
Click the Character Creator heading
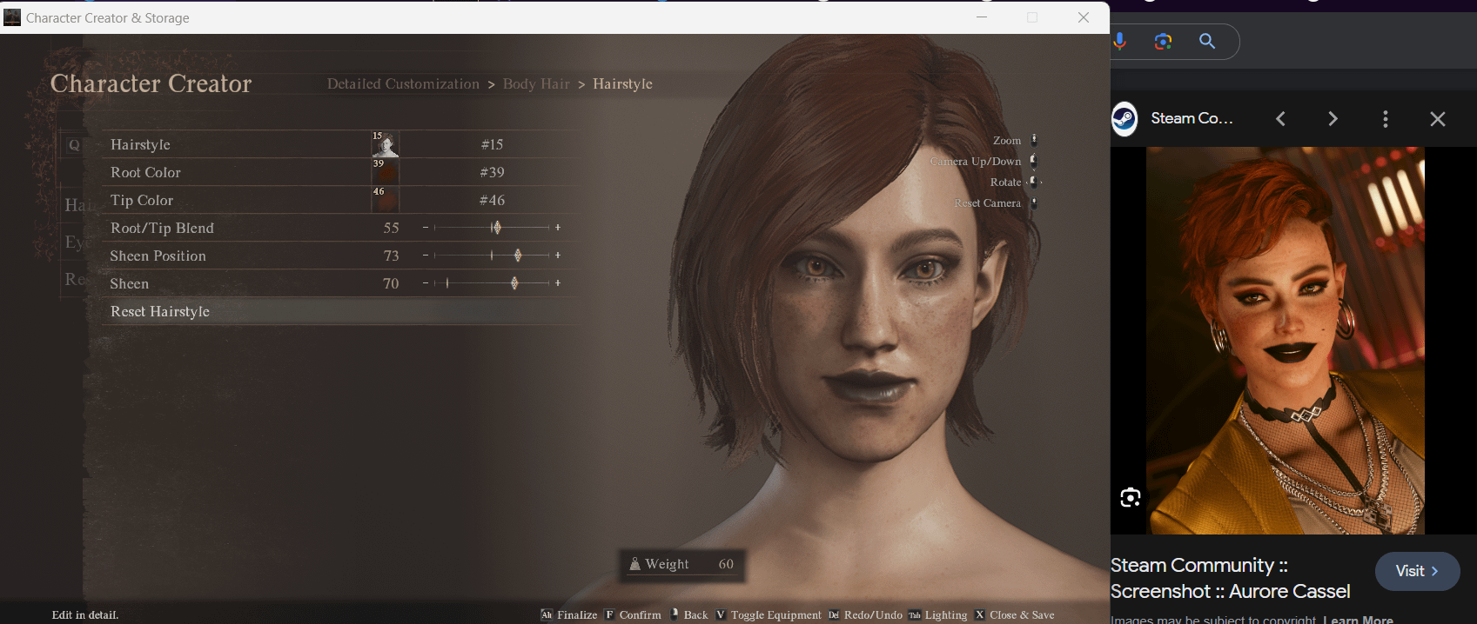pos(151,83)
